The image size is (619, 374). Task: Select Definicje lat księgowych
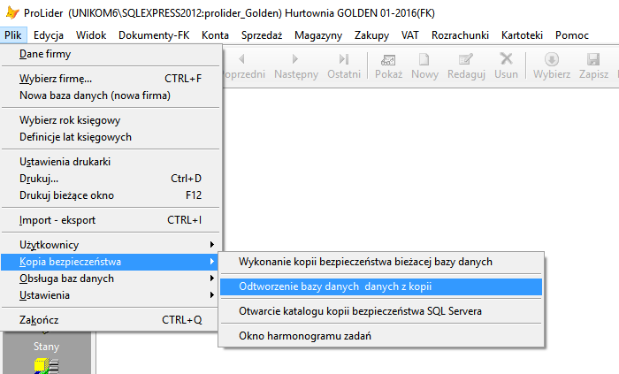109,137
